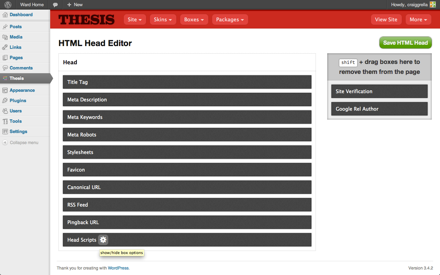
Task: Click the Head Scripts gear options icon
Action: click(x=103, y=240)
